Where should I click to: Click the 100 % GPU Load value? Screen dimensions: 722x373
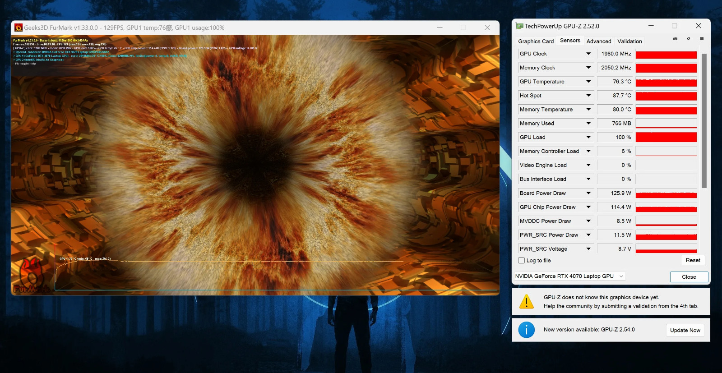pyautogui.click(x=616, y=138)
